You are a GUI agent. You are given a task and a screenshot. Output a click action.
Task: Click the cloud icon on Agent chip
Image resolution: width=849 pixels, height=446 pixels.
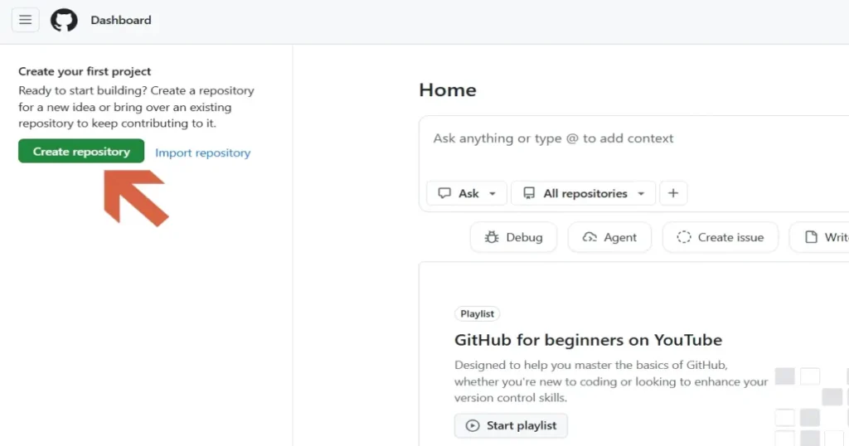click(x=589, y=237)
